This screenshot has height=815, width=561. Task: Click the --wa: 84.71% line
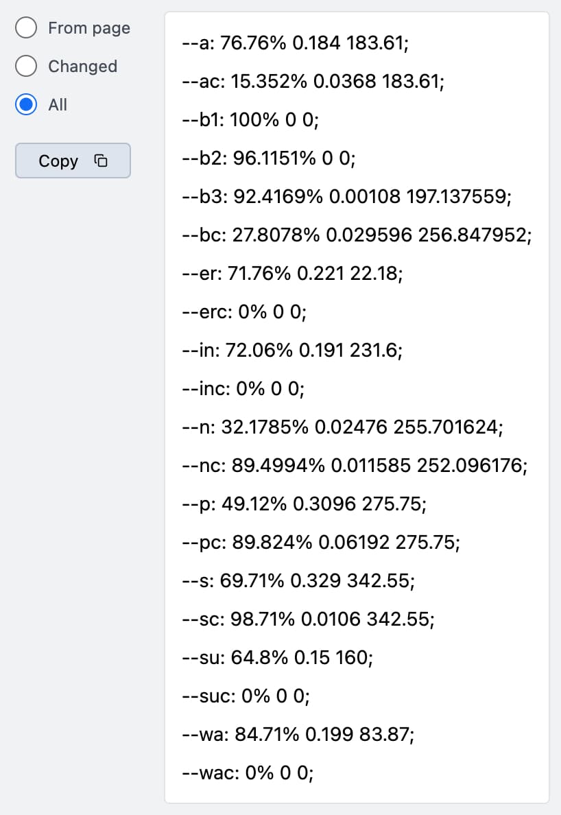click(x=299, y=736)
